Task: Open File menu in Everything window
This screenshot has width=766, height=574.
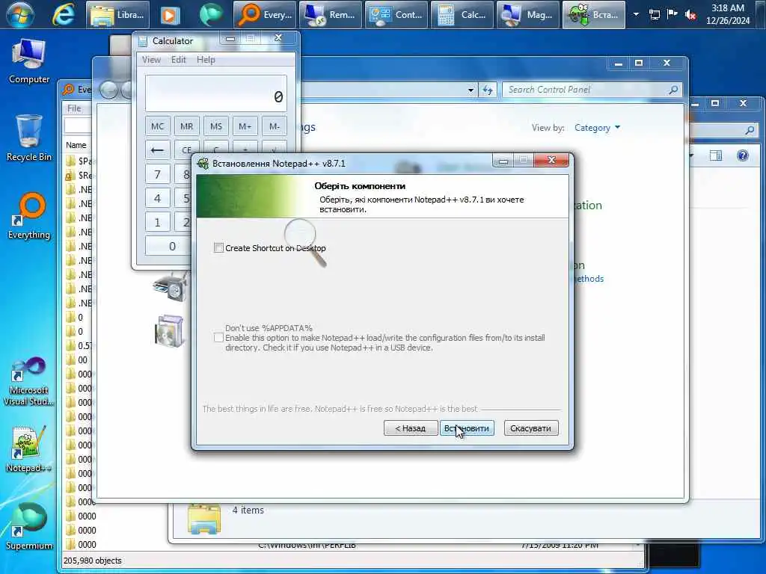Action: pos(74,108)
